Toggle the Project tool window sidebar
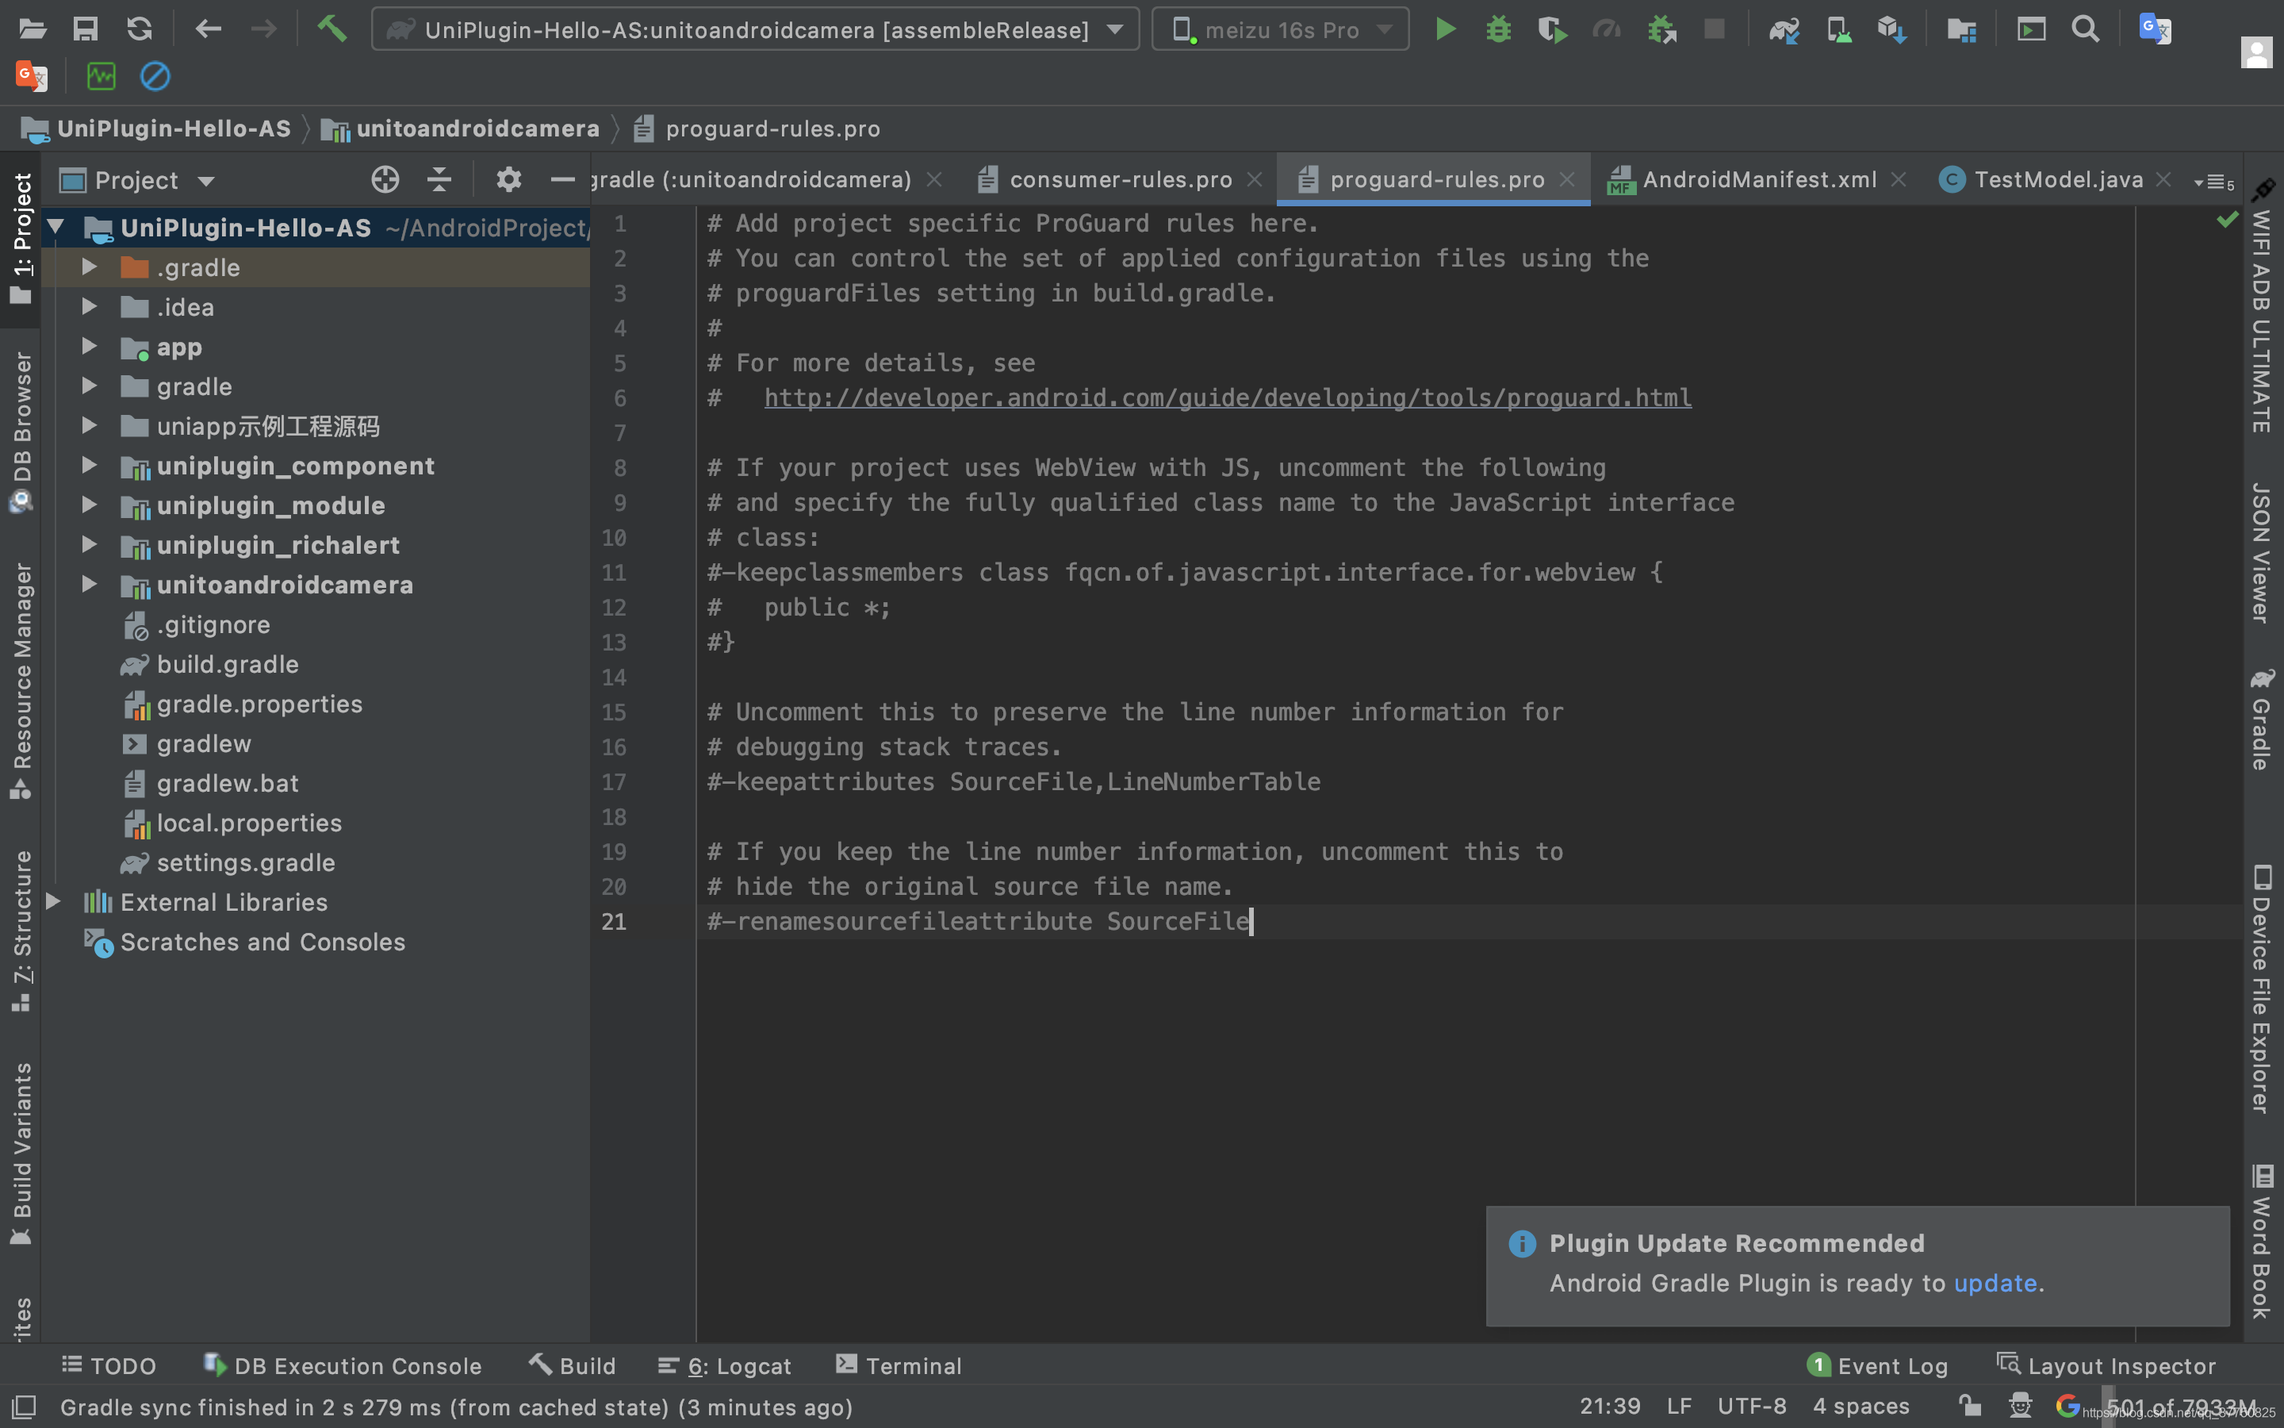This screenshot has width=2284, height=1428. [x=21, y=238]
